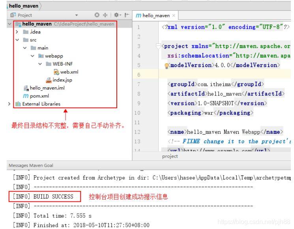
Task: Select the index.jsp file icon
Action: [x=49, y=80]
